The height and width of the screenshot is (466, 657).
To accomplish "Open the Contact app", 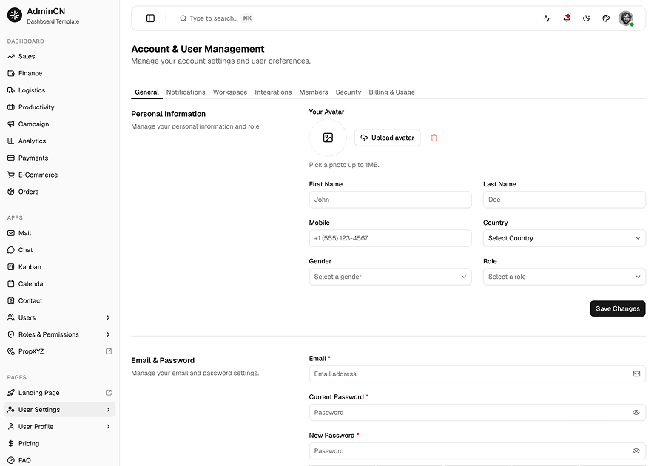I will (59, 300).
